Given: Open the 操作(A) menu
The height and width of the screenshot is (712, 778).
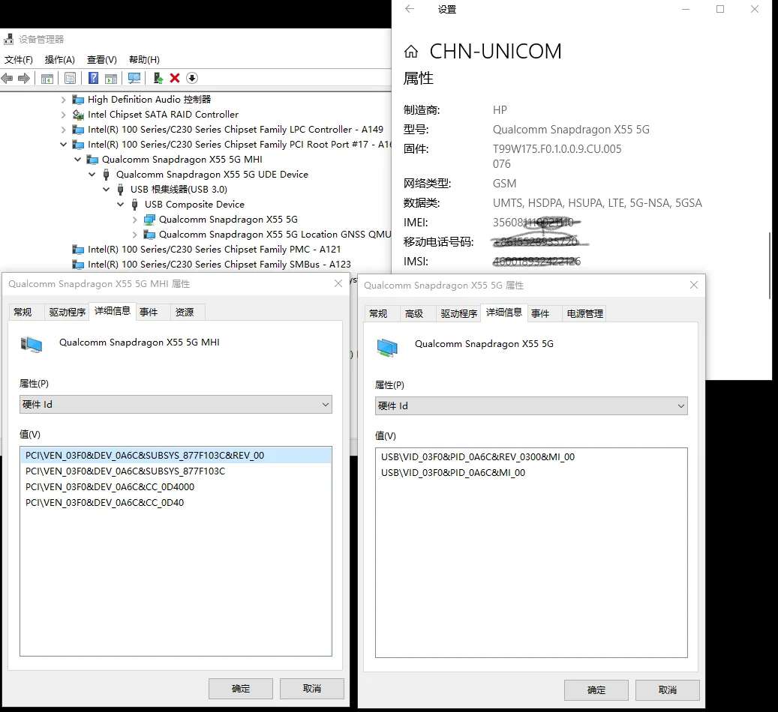Looking at the screenshot, I should point(59,60).
